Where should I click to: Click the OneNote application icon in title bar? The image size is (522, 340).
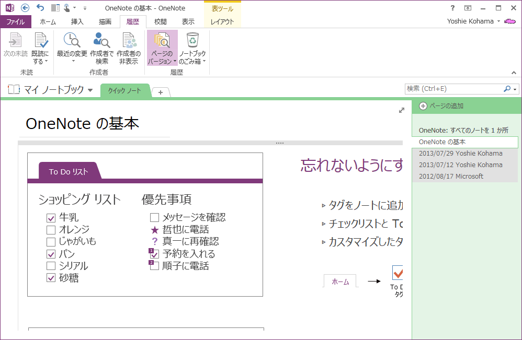pyautogui.click(x=10, y=8)
